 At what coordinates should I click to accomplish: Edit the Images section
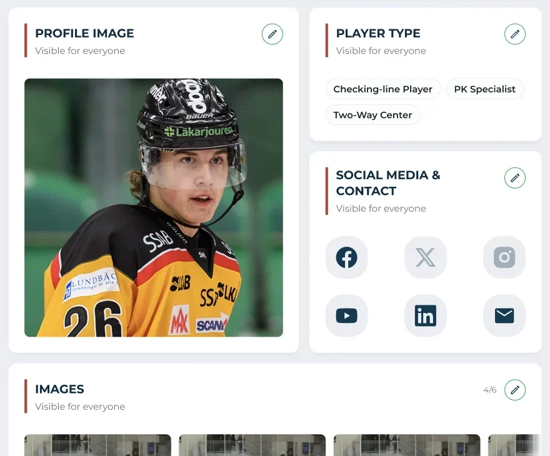click(x=514, y=390)
